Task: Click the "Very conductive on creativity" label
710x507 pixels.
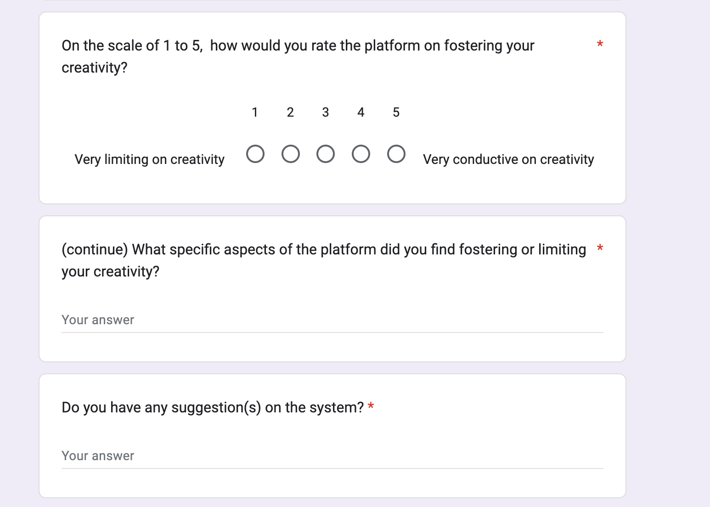Action: coord(508,159)
